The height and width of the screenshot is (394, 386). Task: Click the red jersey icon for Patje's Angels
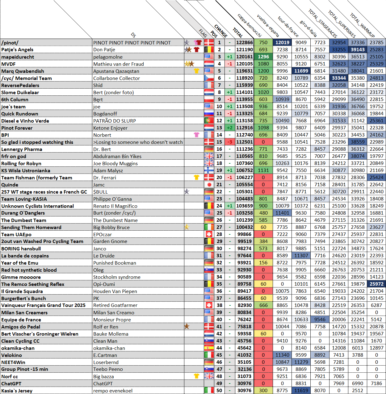(196, 50)
